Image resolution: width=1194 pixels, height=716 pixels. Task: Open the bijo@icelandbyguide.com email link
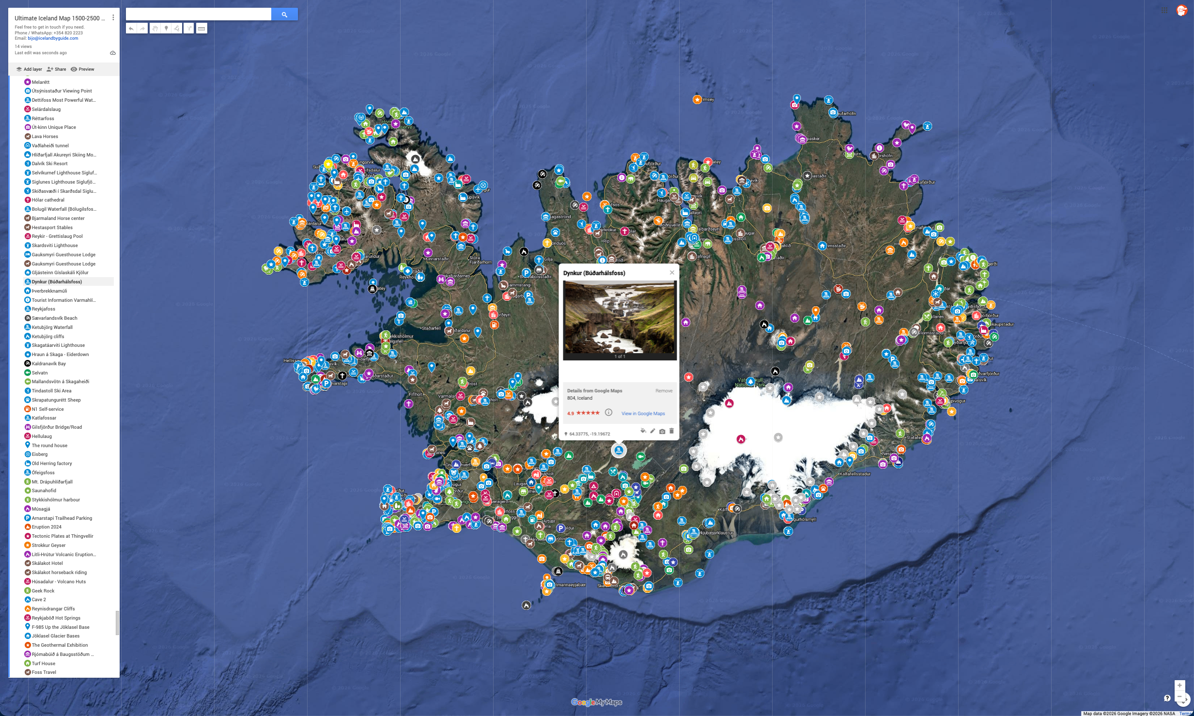53,38
